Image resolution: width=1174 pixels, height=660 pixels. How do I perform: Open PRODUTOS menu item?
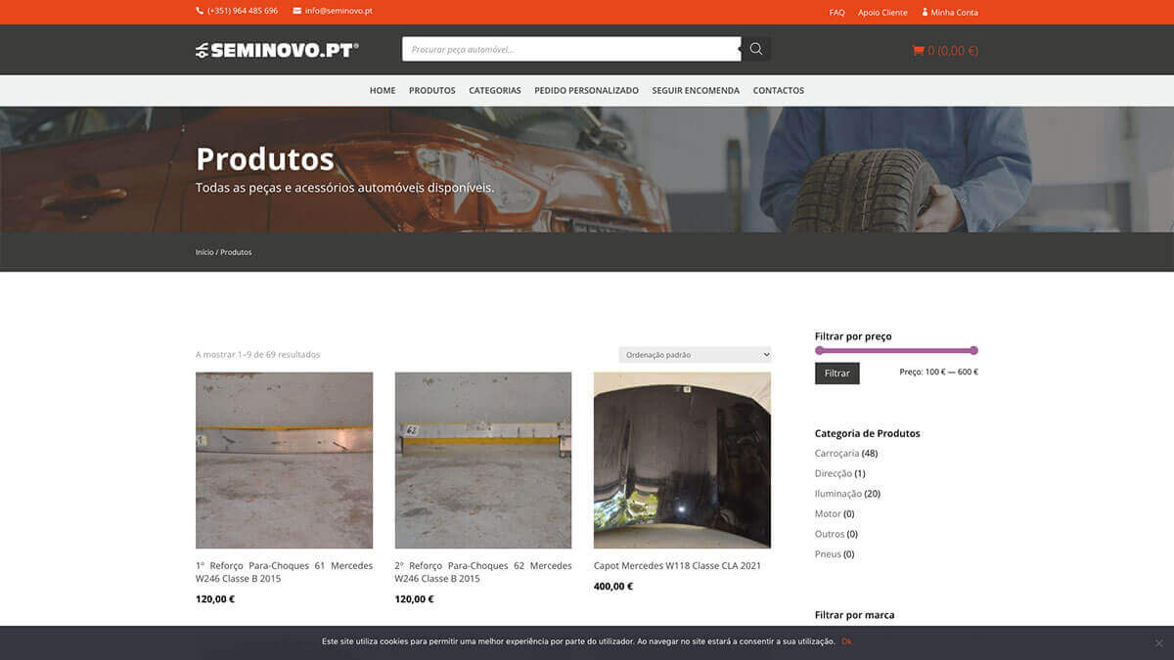click(432, 90)
